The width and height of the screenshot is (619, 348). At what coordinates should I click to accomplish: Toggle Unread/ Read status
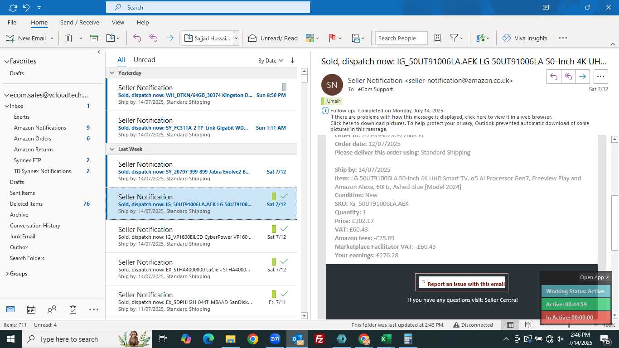pos(273,38)
